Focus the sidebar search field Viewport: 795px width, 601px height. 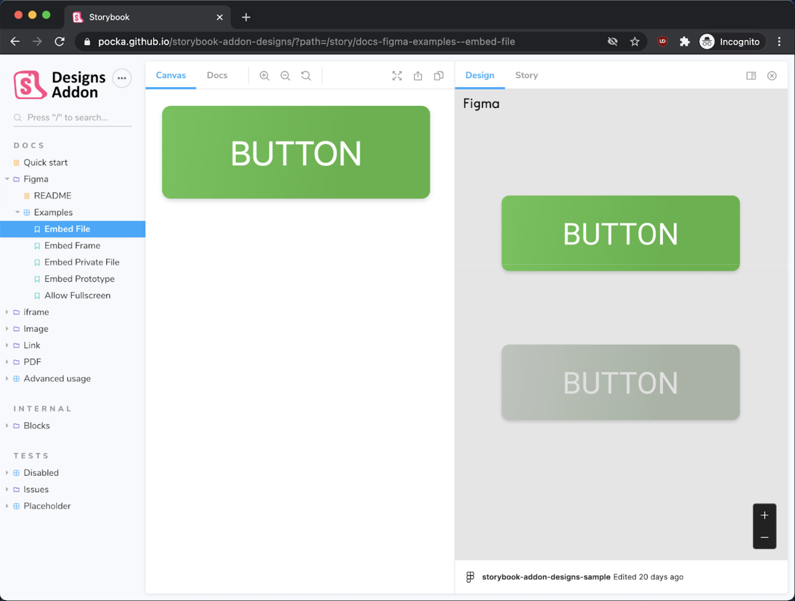tap(72, 118)
